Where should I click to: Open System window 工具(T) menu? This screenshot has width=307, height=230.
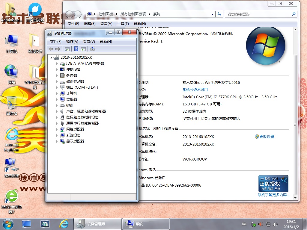click(123, 24)
